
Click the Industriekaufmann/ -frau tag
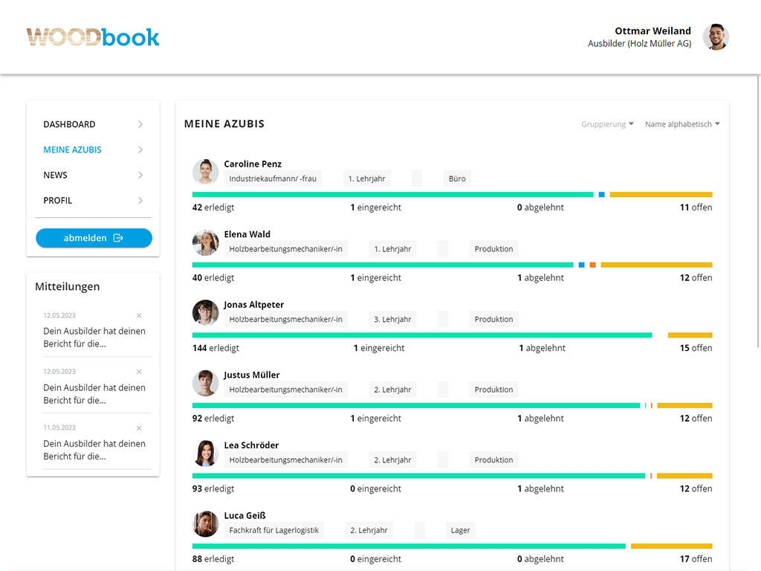tap(273, 178)
